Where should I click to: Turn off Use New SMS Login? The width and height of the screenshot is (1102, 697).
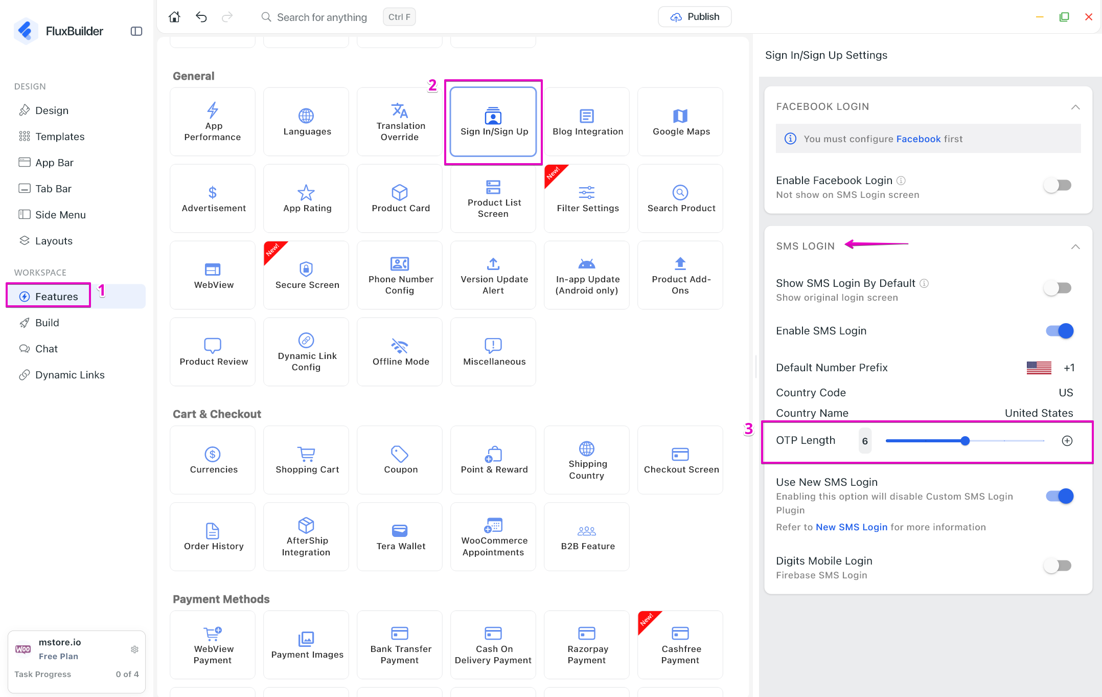pos(1059,496)
